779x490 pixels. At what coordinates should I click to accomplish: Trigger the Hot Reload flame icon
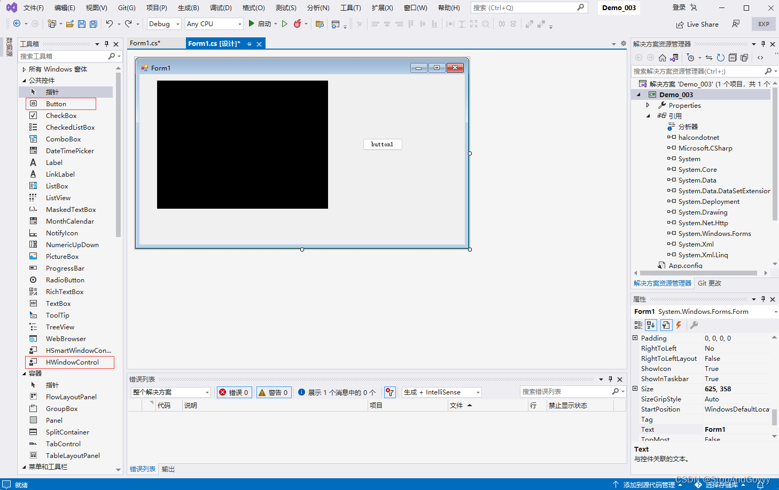(x=298, y=24)
